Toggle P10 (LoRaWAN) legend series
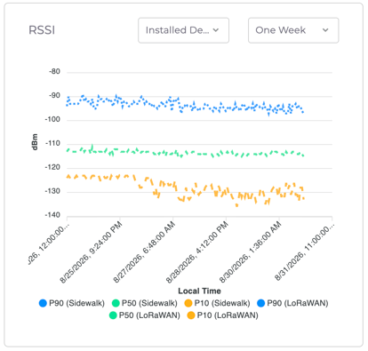 pyautogui.click(x=223, y=315)
